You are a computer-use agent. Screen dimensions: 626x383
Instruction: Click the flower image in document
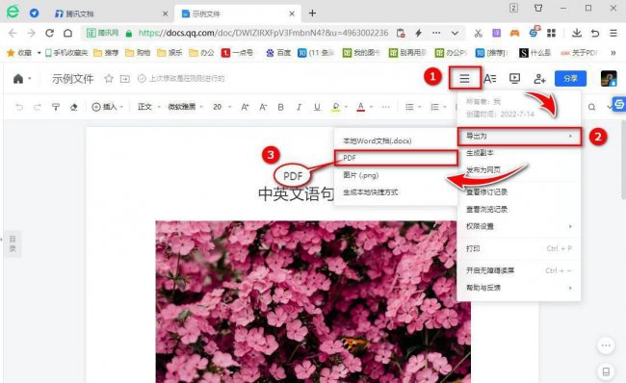tap(313, 301)
